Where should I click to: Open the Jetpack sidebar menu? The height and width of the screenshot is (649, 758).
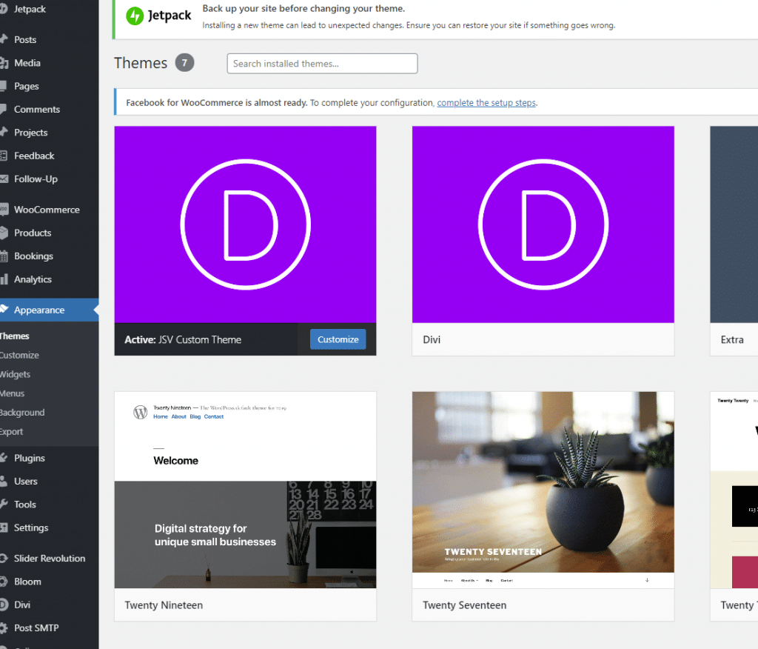(29, 9)
